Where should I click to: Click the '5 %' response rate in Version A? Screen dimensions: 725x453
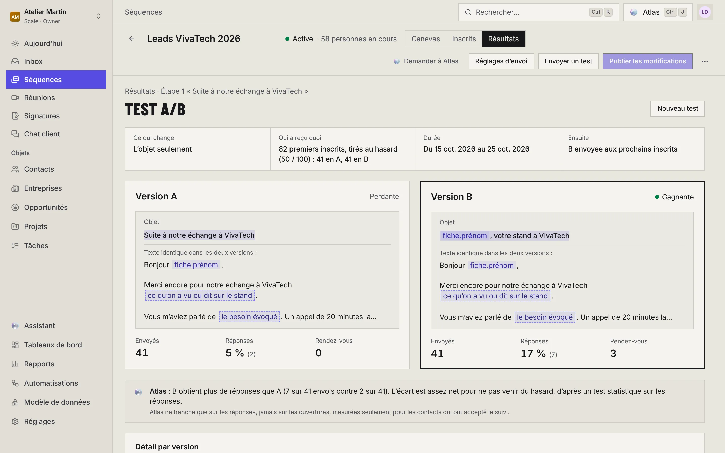pos(235,353)
